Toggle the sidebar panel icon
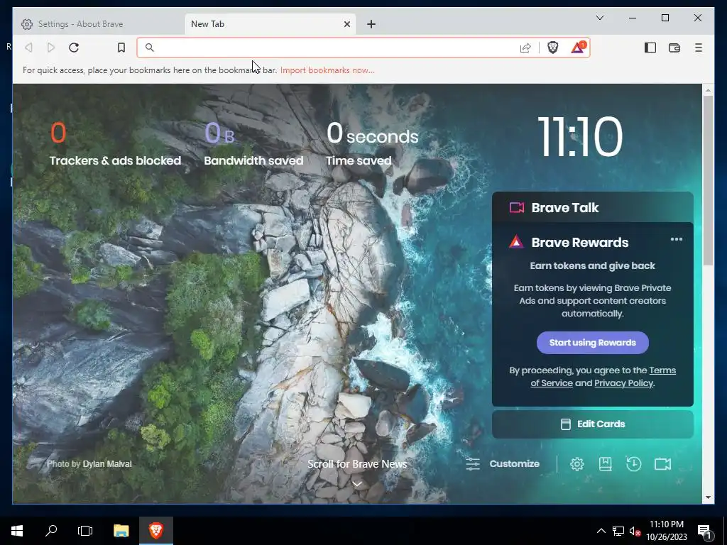The image size is (727, 545). [650, 48]
